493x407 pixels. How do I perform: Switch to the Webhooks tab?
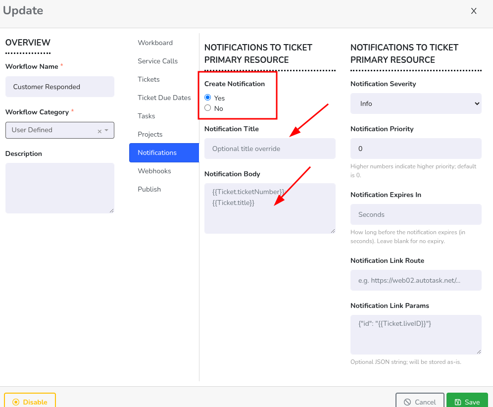click(x=154, y=171)
